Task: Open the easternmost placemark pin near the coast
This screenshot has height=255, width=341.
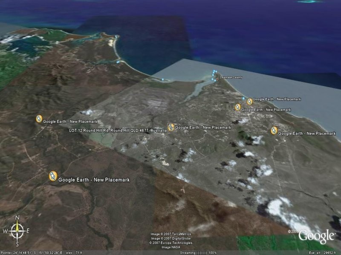Action: coord(274,130)
